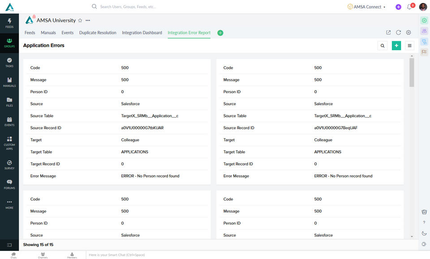Click Application Errors heading
Image resolution: width=430 pixels, height=259 pixels.
[43, 46]
